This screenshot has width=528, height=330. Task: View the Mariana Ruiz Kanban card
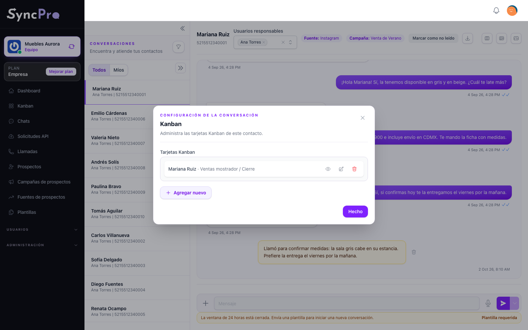328,169
